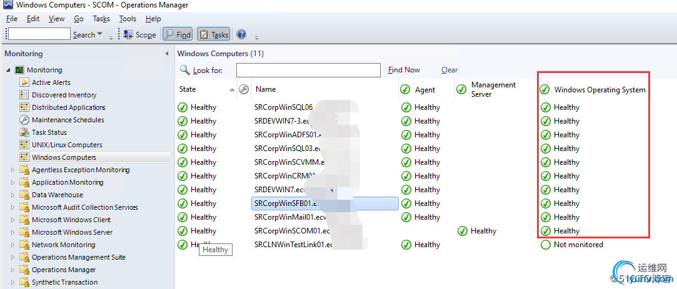Expand Network Monitoring folder
The image size is (677, 289).
tap(13, 245)
